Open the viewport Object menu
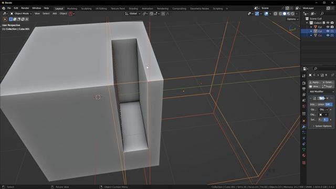This screenshot has width=336, height=189. point(63,14)
